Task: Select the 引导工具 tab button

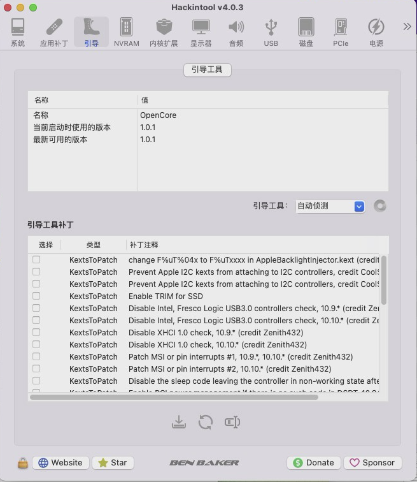Action: (207, 69)
